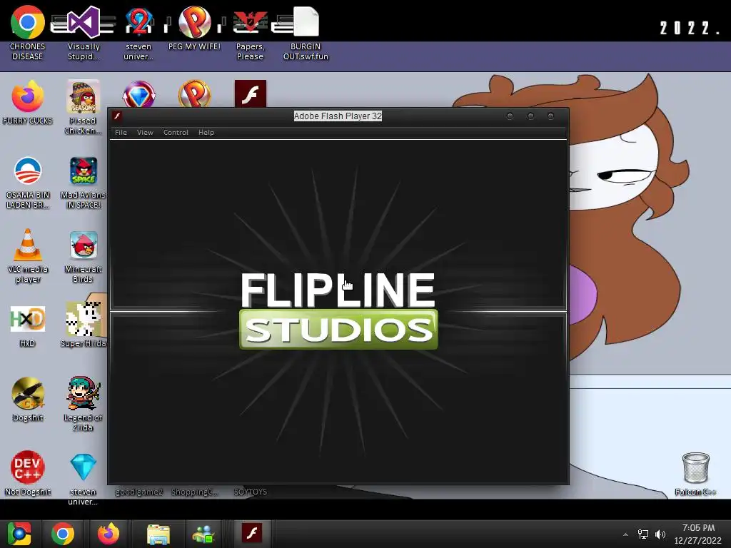Open the messenger people icon on taskbar

(x=203, y=534)
